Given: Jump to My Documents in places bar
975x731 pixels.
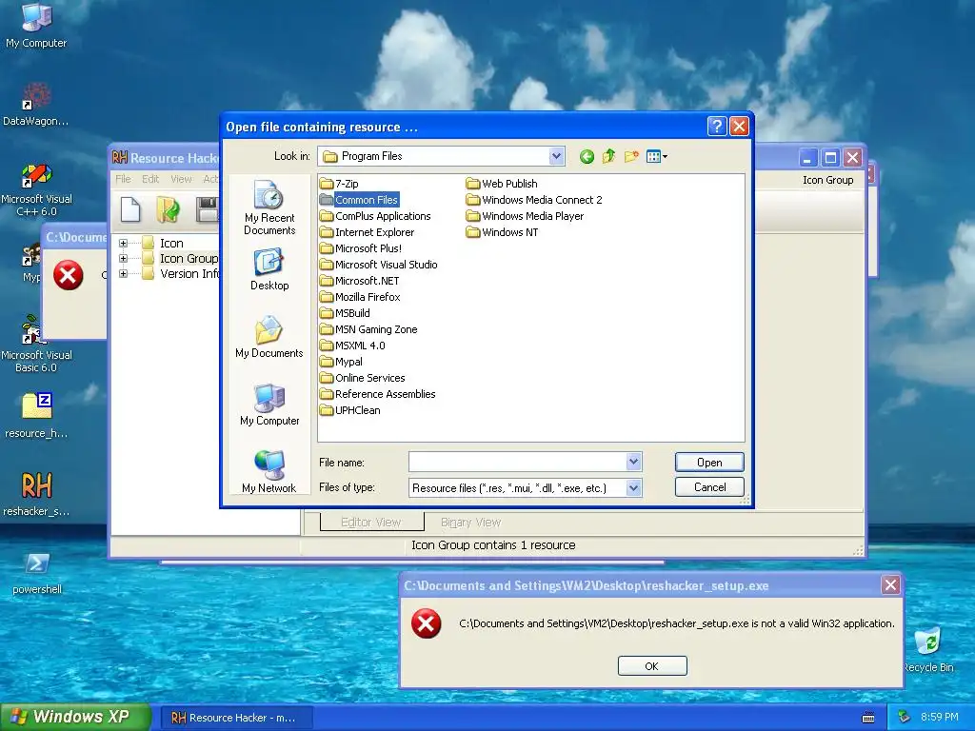Looking at the screenshot, I should (269, 338).
